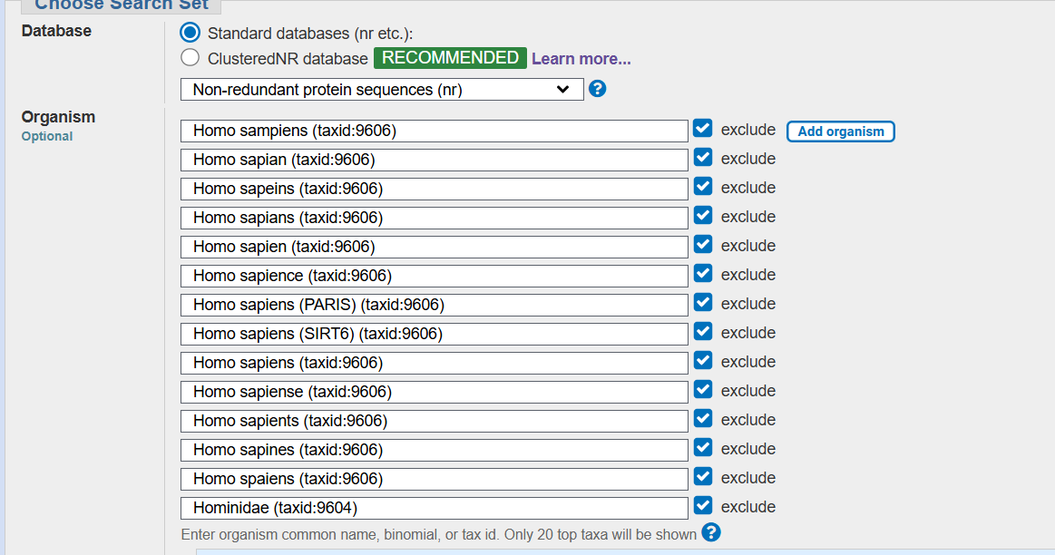Uncheck exclude for Homo sampiens
The width and height of the screenshot is (1055, 555).
click(x=702, y=128)
